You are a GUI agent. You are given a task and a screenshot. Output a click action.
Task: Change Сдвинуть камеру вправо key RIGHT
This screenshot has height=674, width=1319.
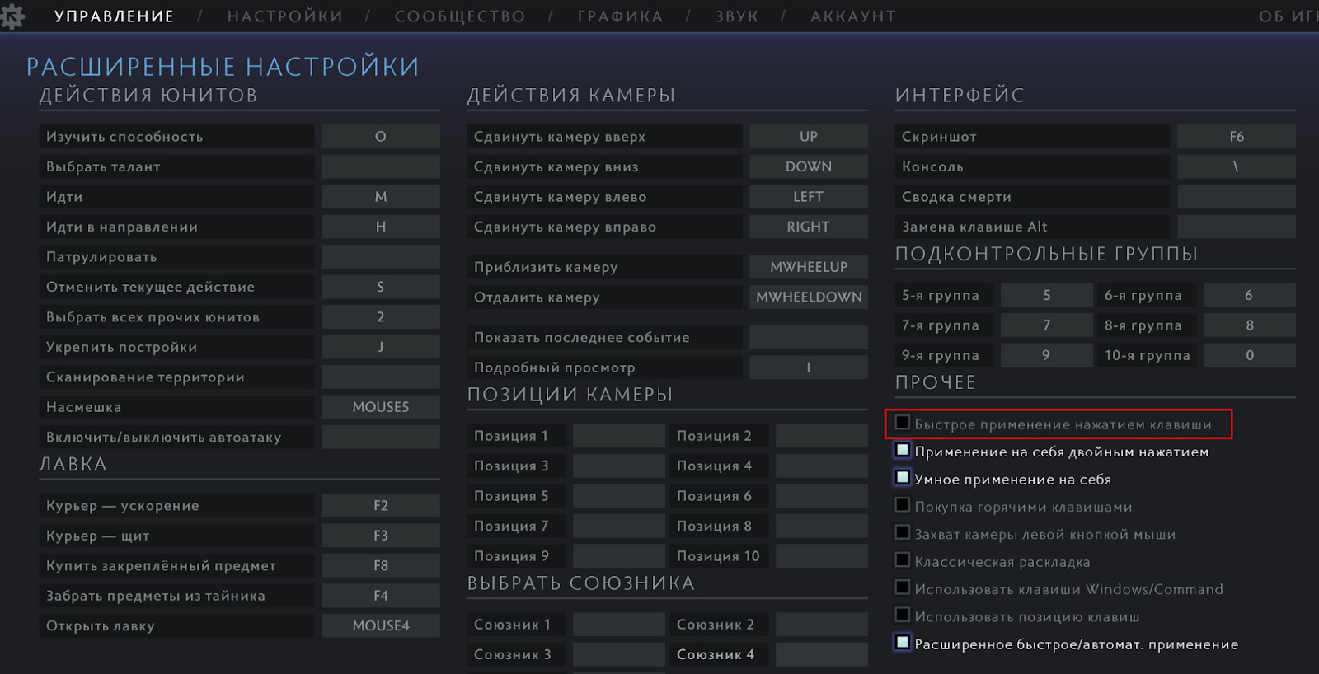(809, 227)
